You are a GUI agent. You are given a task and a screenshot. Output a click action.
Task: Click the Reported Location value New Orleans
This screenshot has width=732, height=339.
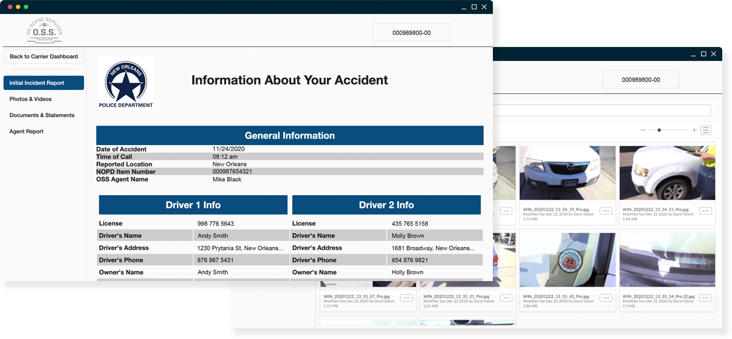pyautogui.click(x=229, y=164)
